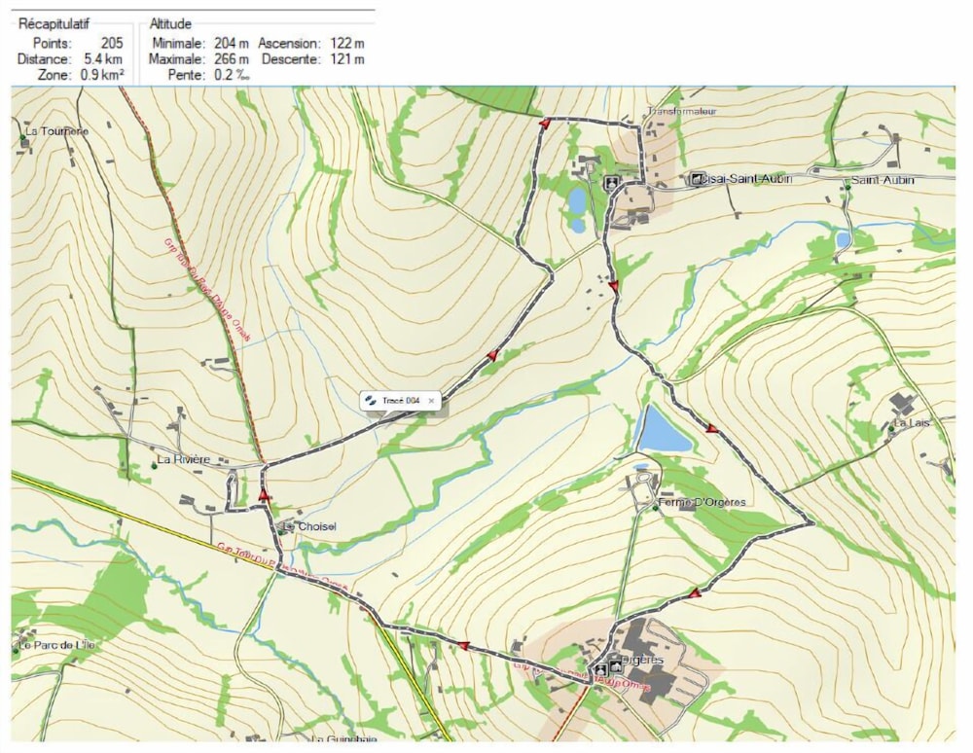Select the Tracé 004 popup label
The width and height of the screenshot is (973, 753).
pos(401,401)
